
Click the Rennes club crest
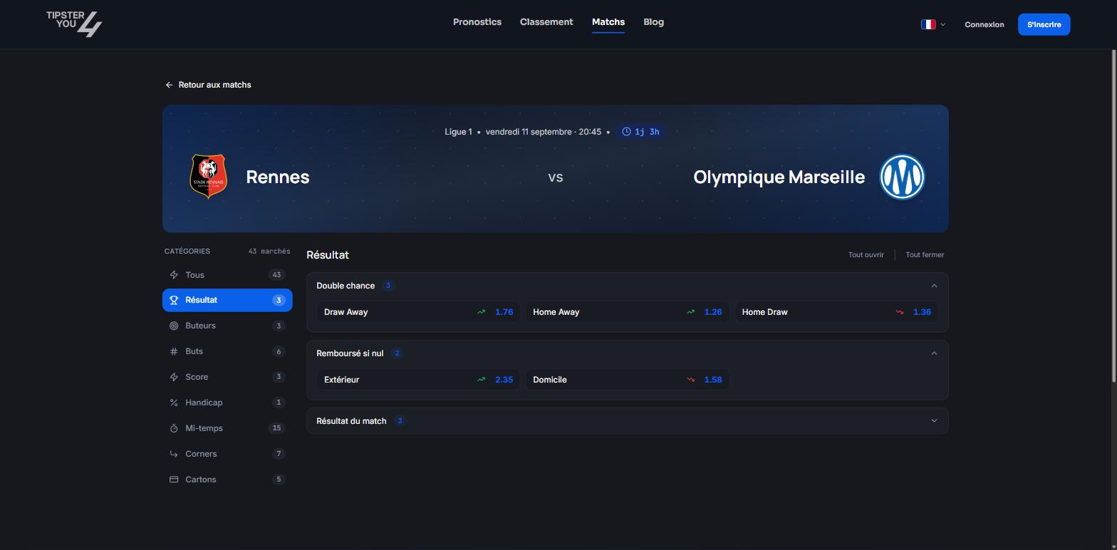point(208,176)
